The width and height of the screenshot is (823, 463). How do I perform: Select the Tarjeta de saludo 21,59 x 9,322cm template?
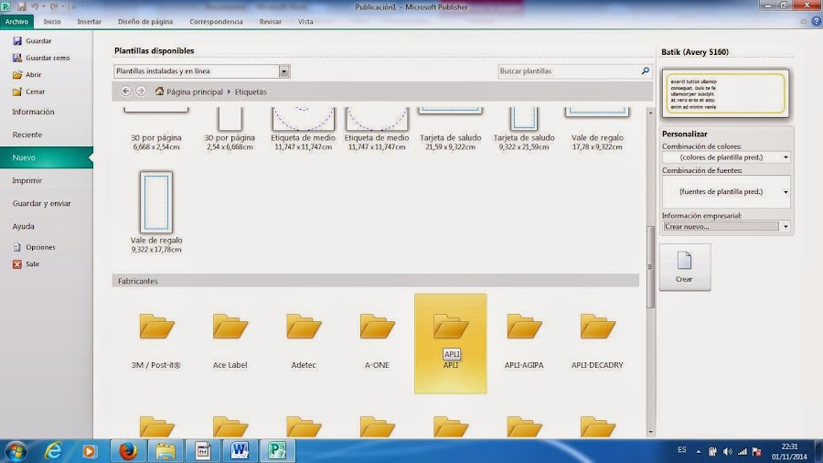click(x=450, y=129)
